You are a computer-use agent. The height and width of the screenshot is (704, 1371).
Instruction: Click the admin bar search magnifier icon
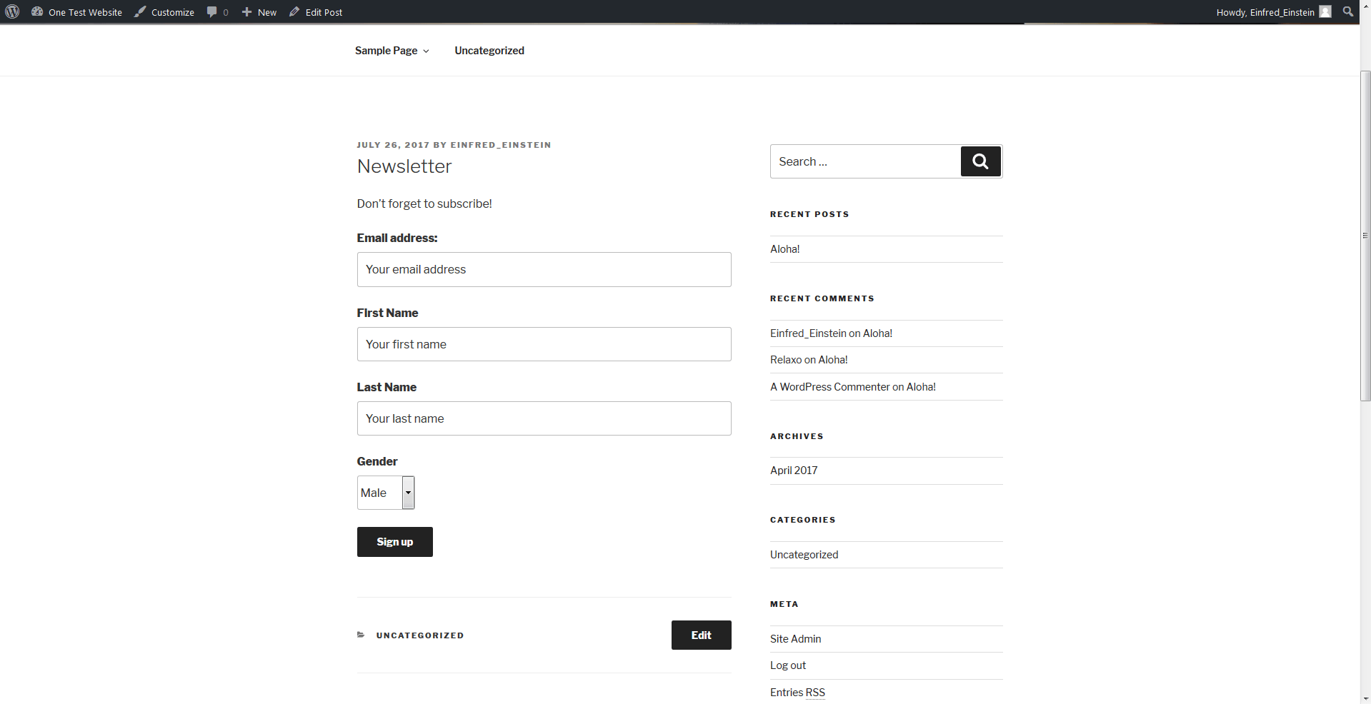tap(1347, 12)
